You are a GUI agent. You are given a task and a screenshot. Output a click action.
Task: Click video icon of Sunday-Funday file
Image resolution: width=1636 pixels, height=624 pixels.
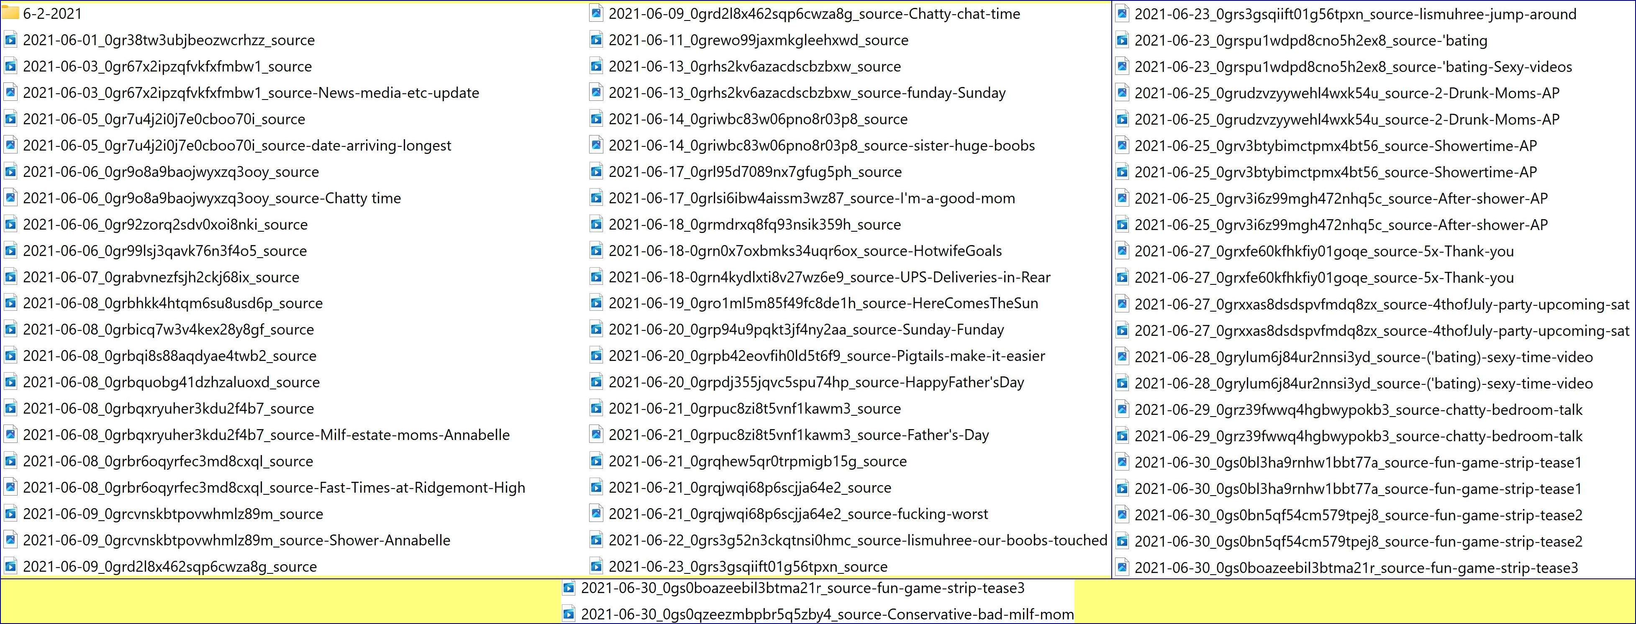[596, 330]
